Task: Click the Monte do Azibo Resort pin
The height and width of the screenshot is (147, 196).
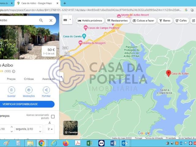Action: [x=119, y=16]
